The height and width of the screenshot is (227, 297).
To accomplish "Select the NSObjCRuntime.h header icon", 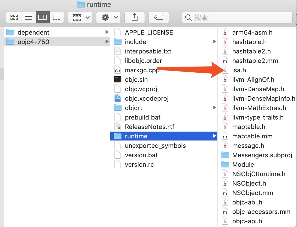I will [x=225, y=174].
